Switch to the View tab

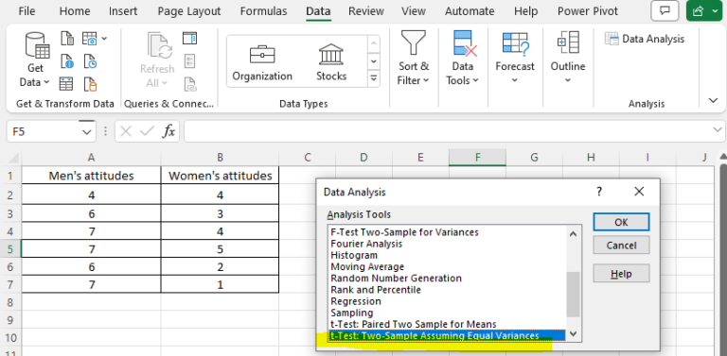[x=414, y=11]
